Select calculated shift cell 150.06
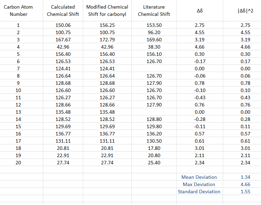 63,25
